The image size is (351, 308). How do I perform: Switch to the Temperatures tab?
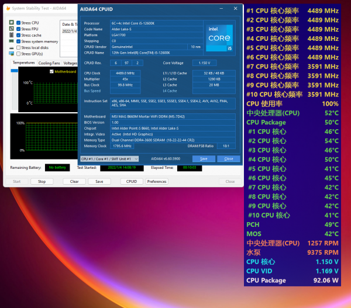(x=23, y=63)
